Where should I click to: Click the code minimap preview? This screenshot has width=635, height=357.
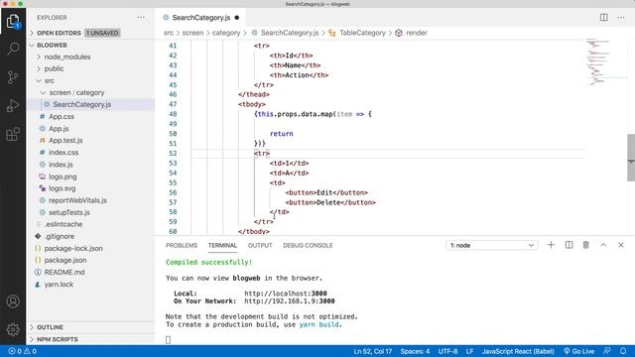click(605, 61)
